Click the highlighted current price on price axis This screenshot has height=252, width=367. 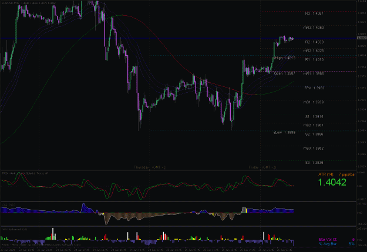(x=362, y=38)
